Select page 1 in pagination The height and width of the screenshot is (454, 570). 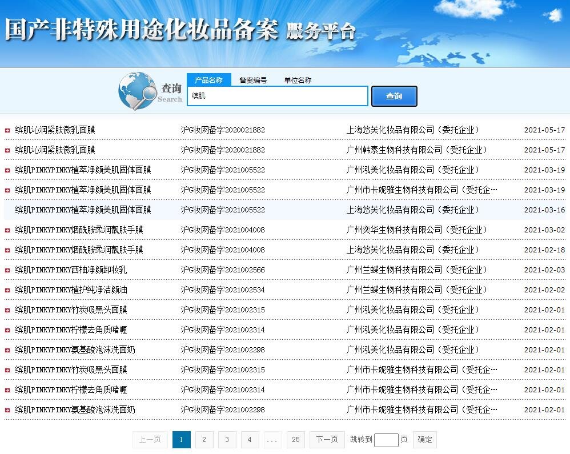pos(182,440)
